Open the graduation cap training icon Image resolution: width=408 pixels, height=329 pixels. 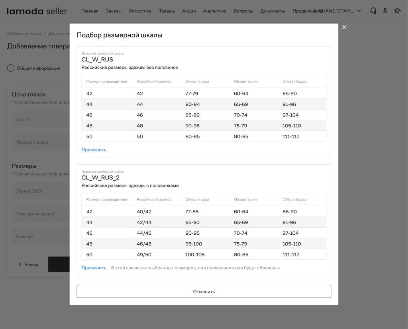click(397, 11)
